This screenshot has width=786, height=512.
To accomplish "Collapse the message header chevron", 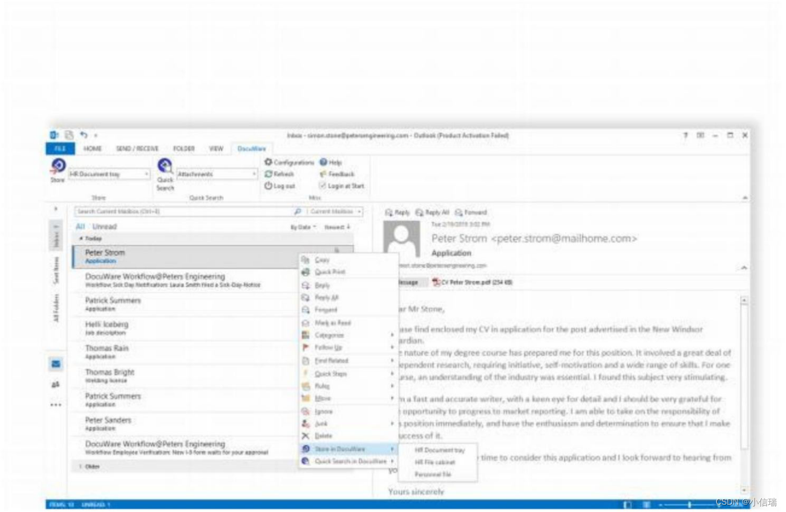I will (x=744, y=267).
